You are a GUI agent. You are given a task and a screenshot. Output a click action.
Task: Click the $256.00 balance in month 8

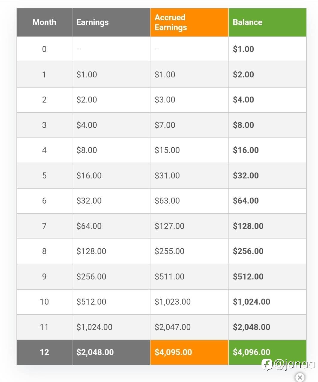(248, 251)
